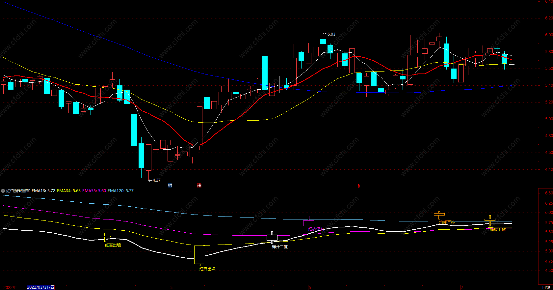
Task: Click the 蚂蚁上树 signal label
Action: [498, 230]
